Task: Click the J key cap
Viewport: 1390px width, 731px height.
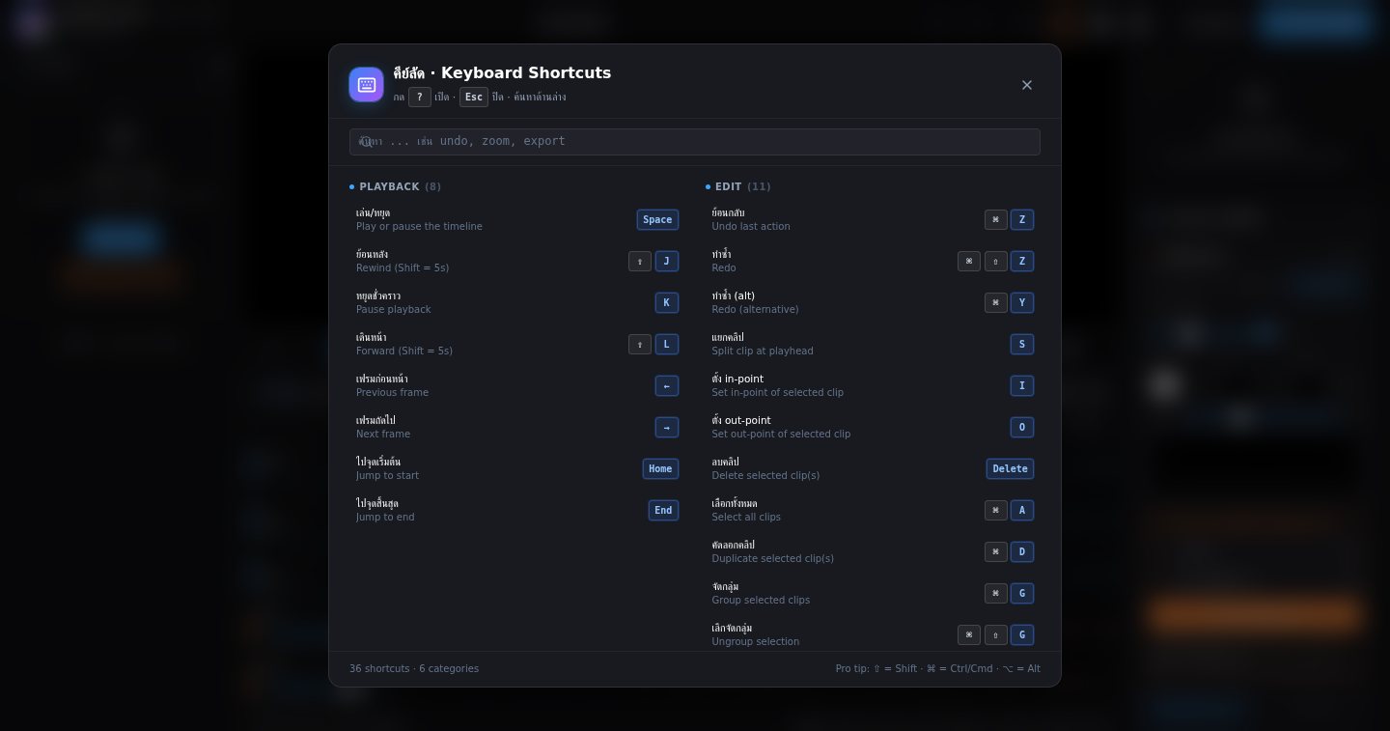Action: pyautogui.click(x=667, y=262)
